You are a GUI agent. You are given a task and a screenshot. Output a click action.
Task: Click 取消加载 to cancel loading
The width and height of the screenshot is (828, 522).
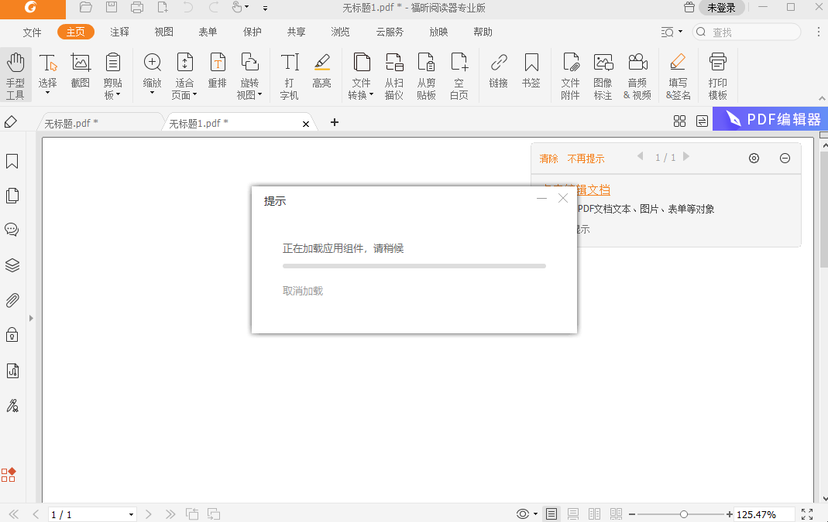pyautogui.click(x=303, y=291)
